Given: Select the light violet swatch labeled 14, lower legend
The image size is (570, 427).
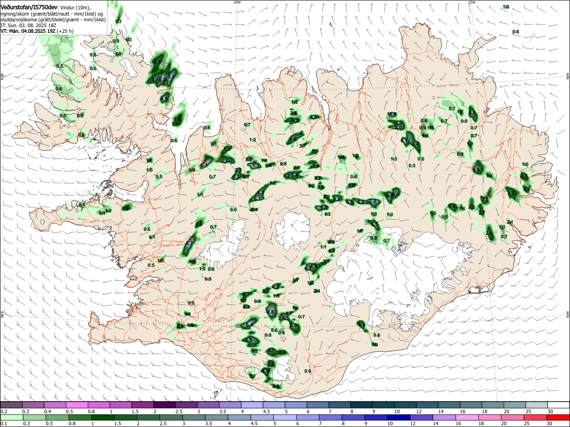Looking at the screenshot, I should point(444,418).
